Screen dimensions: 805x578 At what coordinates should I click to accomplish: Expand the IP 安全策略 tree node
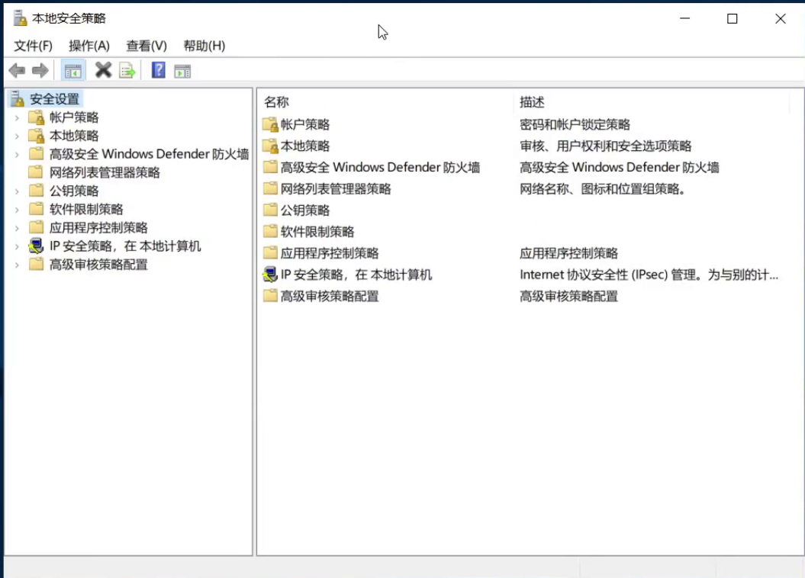[x=17, y=247]
